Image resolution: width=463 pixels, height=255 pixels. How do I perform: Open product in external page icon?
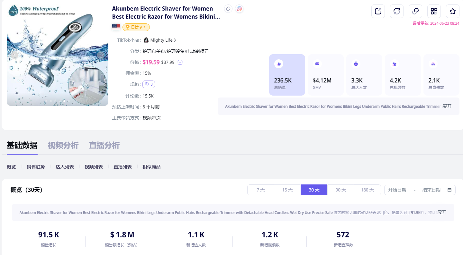(x=378, y=11)
